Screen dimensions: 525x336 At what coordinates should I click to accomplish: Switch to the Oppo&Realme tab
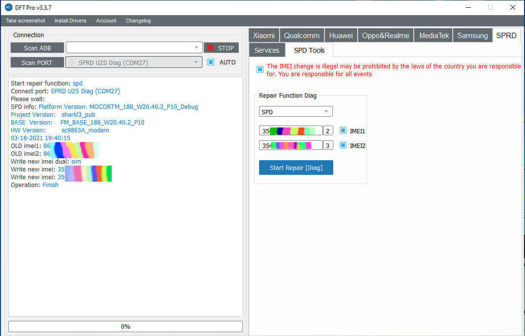pos(386,36)
